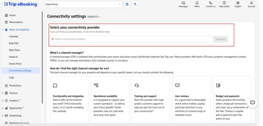Open Calendar in the sidebar
This screenshot has height=126, width=263.
click(x=14, y=37)
